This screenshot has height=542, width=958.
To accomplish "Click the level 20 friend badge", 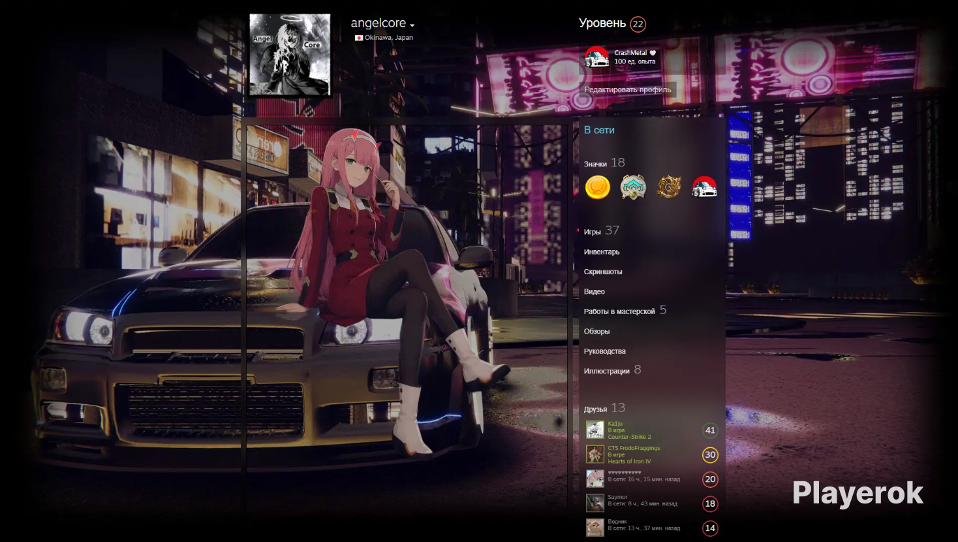I will pyautogui.click(x=710, y=479).
